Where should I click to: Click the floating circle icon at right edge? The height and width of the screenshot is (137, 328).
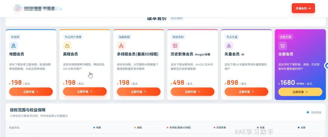pyautogui.click(x=326, y=66)
